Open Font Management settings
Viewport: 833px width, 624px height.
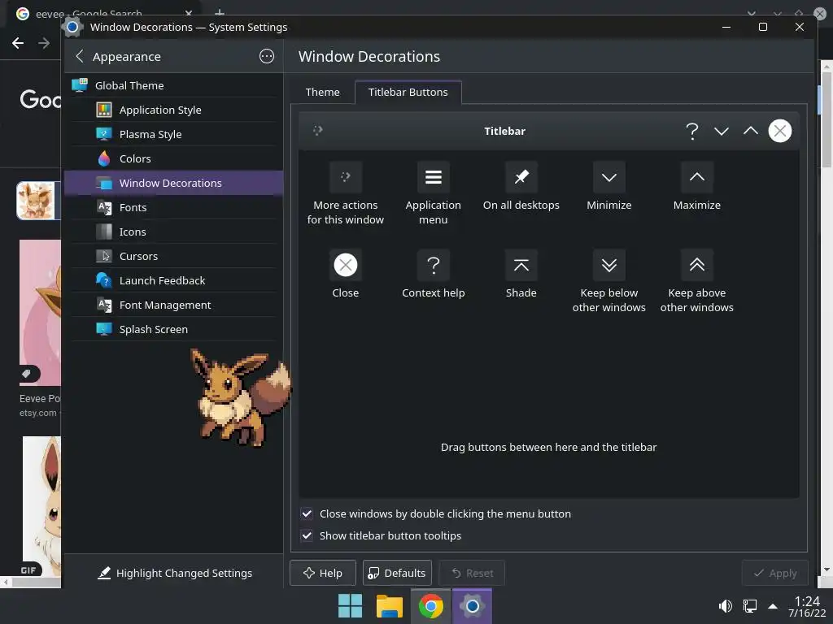(x=174, y=305)
